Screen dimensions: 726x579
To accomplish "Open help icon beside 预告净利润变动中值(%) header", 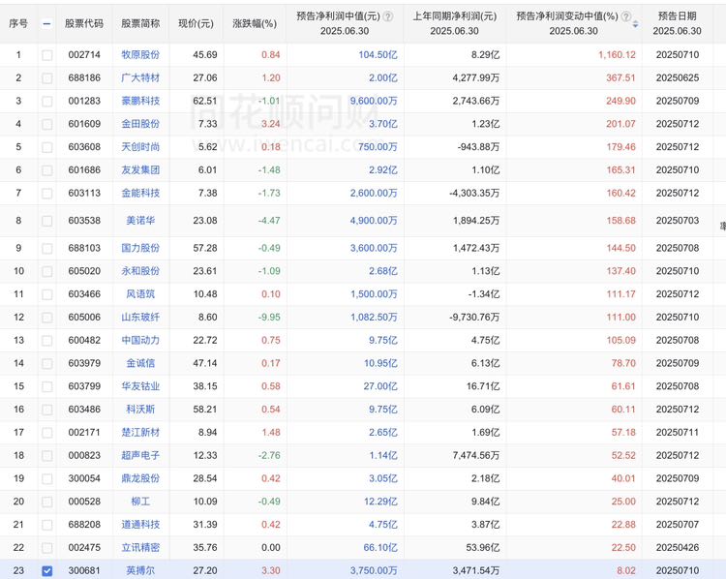I will (626, 16).
